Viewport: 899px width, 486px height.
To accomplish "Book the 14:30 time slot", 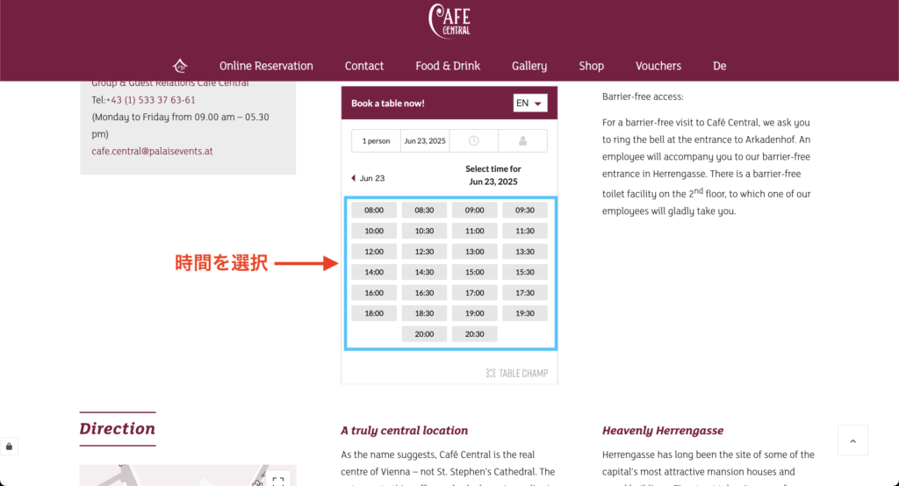I will point(424,272).
